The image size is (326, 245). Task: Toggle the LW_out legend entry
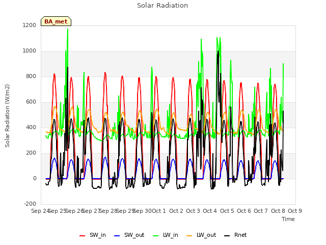coord(201,235)
